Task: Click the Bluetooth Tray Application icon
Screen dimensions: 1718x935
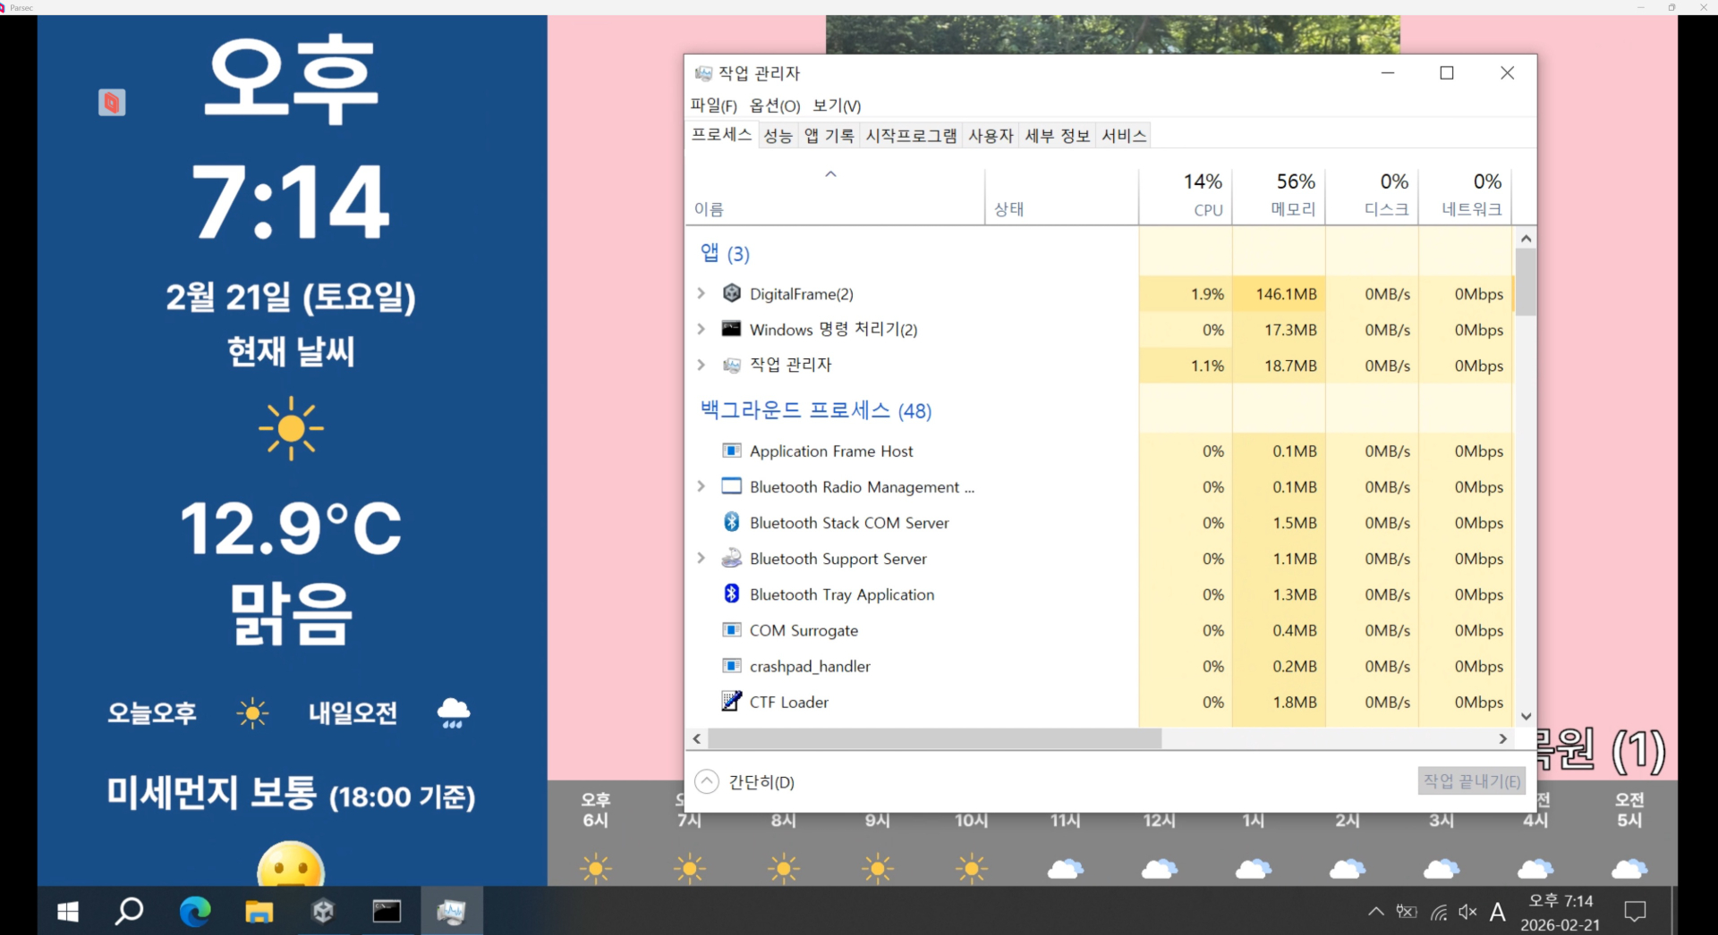Action: tap(732, 594)
